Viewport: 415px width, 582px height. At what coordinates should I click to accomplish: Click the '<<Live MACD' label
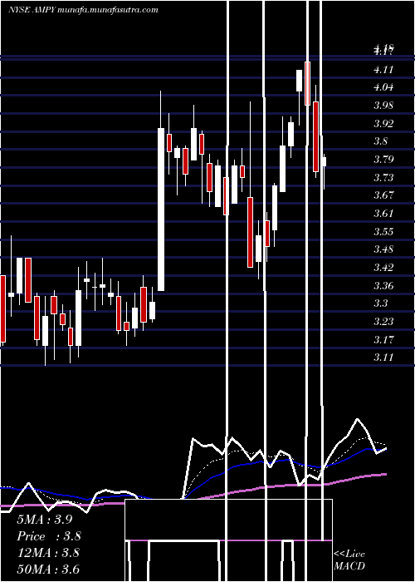(349, 560)
